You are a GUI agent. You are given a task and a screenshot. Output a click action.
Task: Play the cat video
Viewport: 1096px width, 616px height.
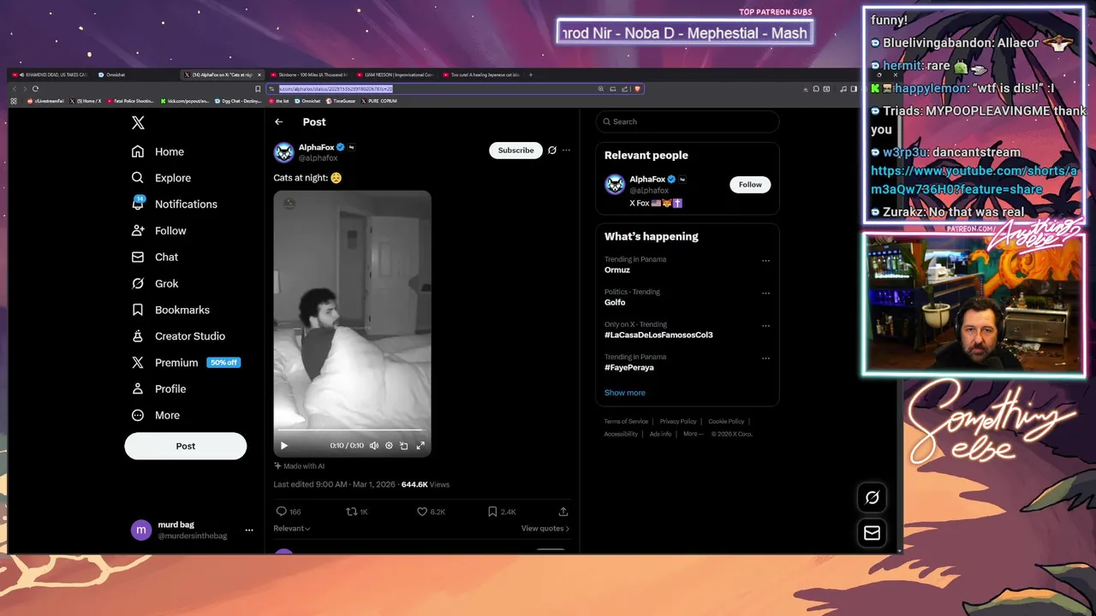pos(284,446)
